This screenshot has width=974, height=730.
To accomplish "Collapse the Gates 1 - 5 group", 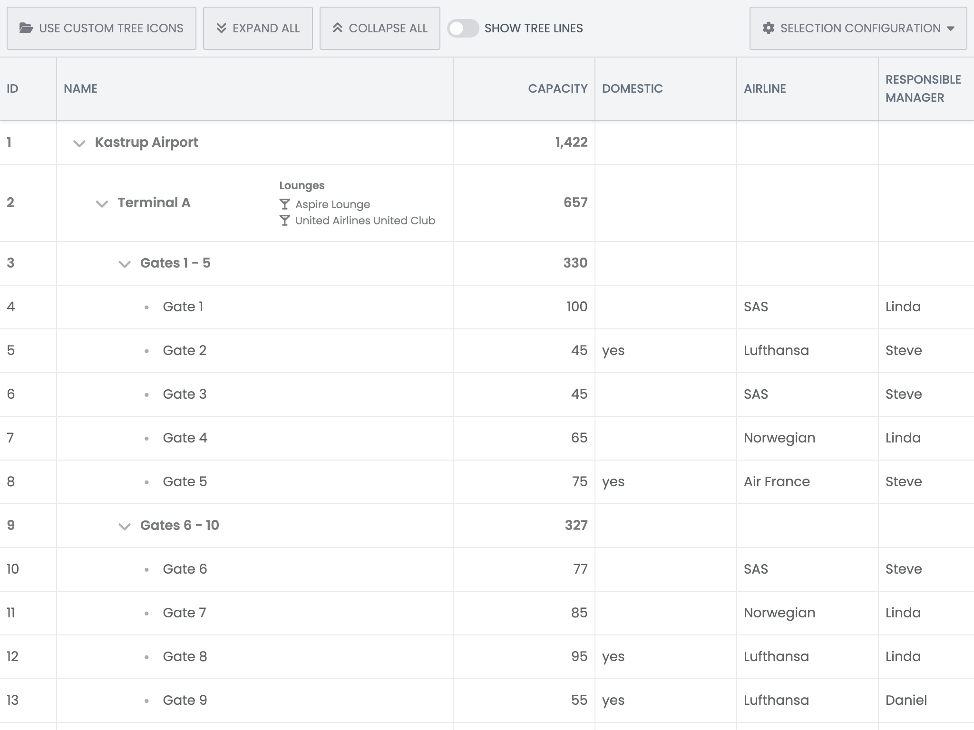I will click(125, 264).
